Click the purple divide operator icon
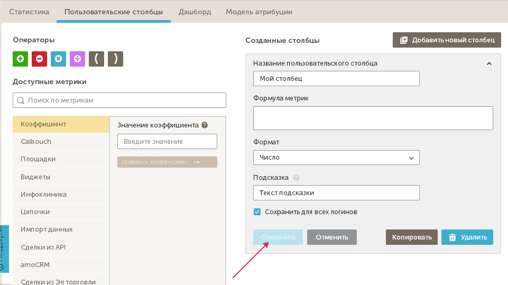This screenshot has height=285, width=508. click(77, 59)
